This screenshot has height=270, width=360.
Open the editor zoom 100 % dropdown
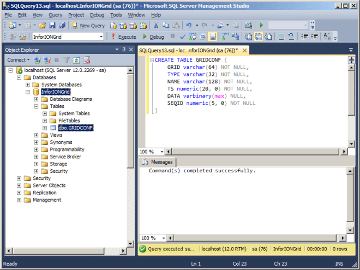[160, 152]
